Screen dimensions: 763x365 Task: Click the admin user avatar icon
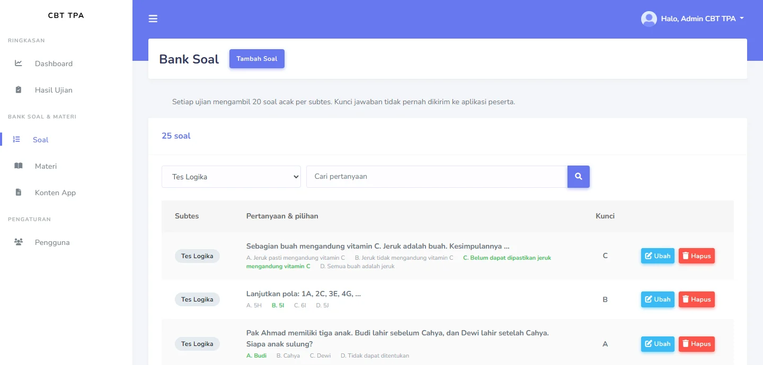649,19
